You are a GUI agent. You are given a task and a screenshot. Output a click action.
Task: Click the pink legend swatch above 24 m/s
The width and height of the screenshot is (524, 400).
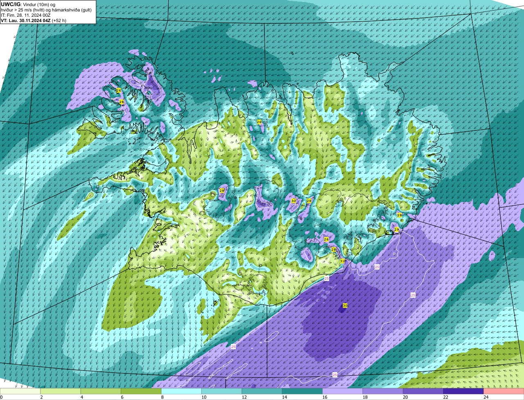pyautogui.click(x=504, y=391)
